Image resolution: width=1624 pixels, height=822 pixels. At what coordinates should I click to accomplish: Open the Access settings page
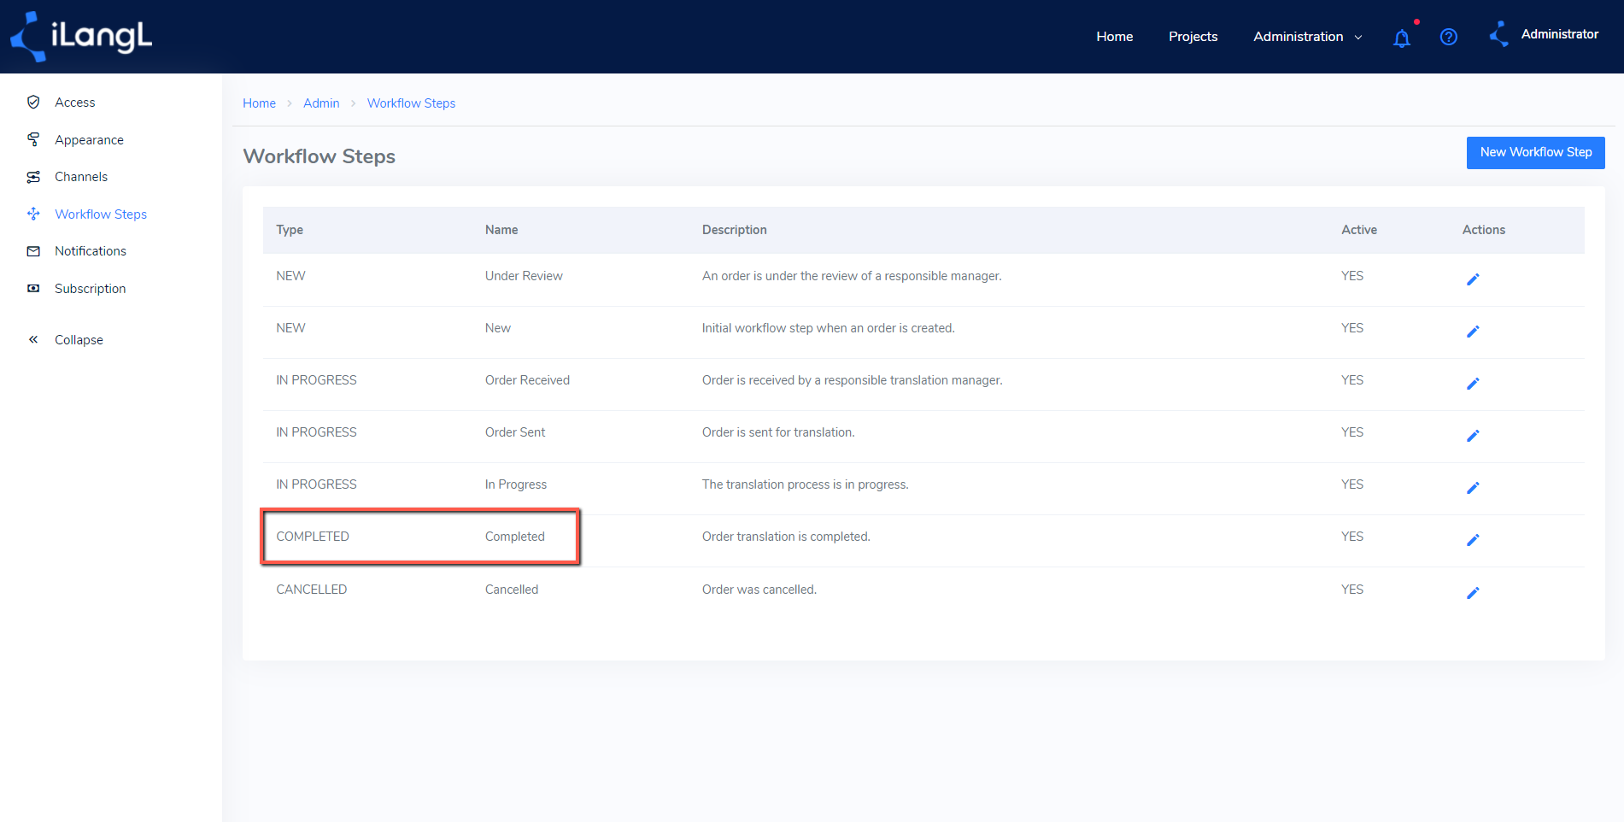(75, 103)
